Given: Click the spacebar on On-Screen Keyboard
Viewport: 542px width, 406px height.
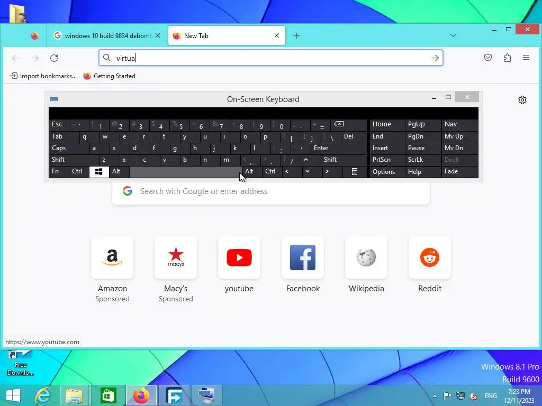Looking at the screenshot, I should [x=185, y=172].
